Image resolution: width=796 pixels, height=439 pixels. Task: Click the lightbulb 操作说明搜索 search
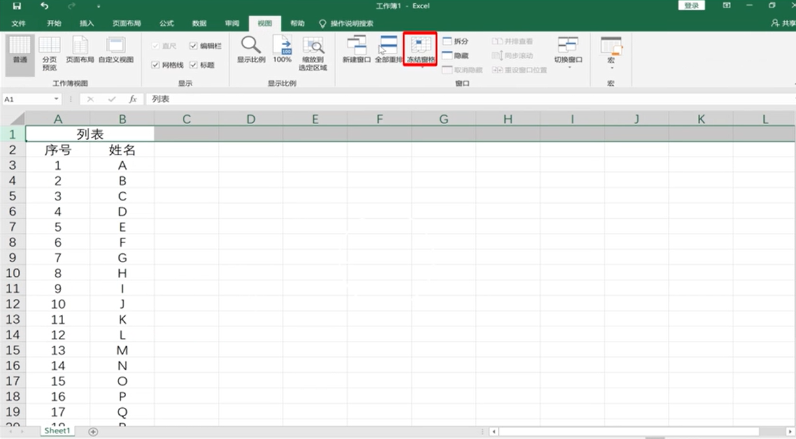click(347, 24)
